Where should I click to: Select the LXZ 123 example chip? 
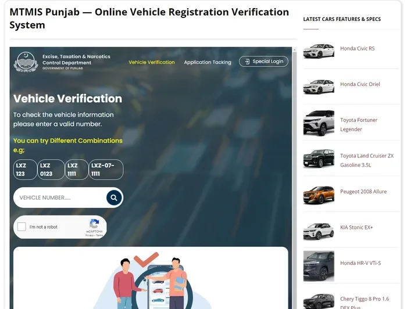[25, 170]
